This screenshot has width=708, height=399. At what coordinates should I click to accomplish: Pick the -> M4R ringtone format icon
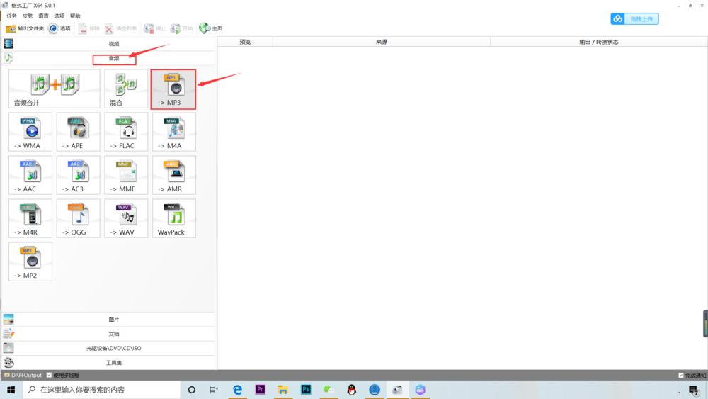(30, 218)
